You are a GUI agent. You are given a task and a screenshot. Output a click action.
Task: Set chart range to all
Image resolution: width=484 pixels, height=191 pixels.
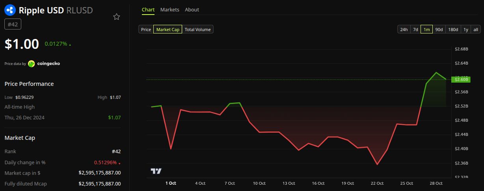tap(476, 29)
